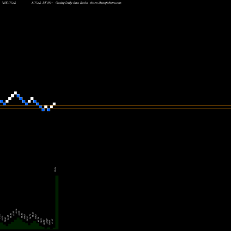This screenshot has height=231, width=231.
Task: Select the Closing Daily data label
Action: [67, 3]
